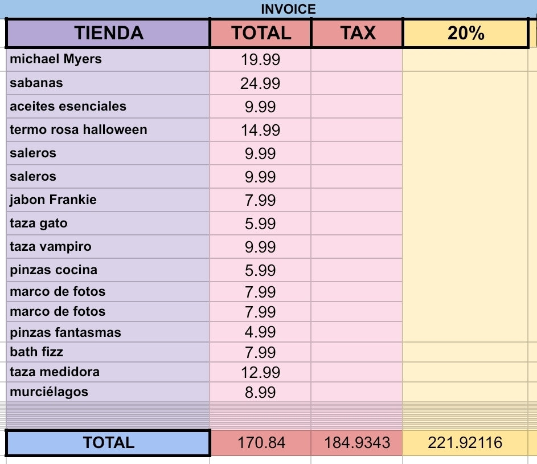Select the 221.92116 result cell
The image size is (537, 464).
(465, 443)
